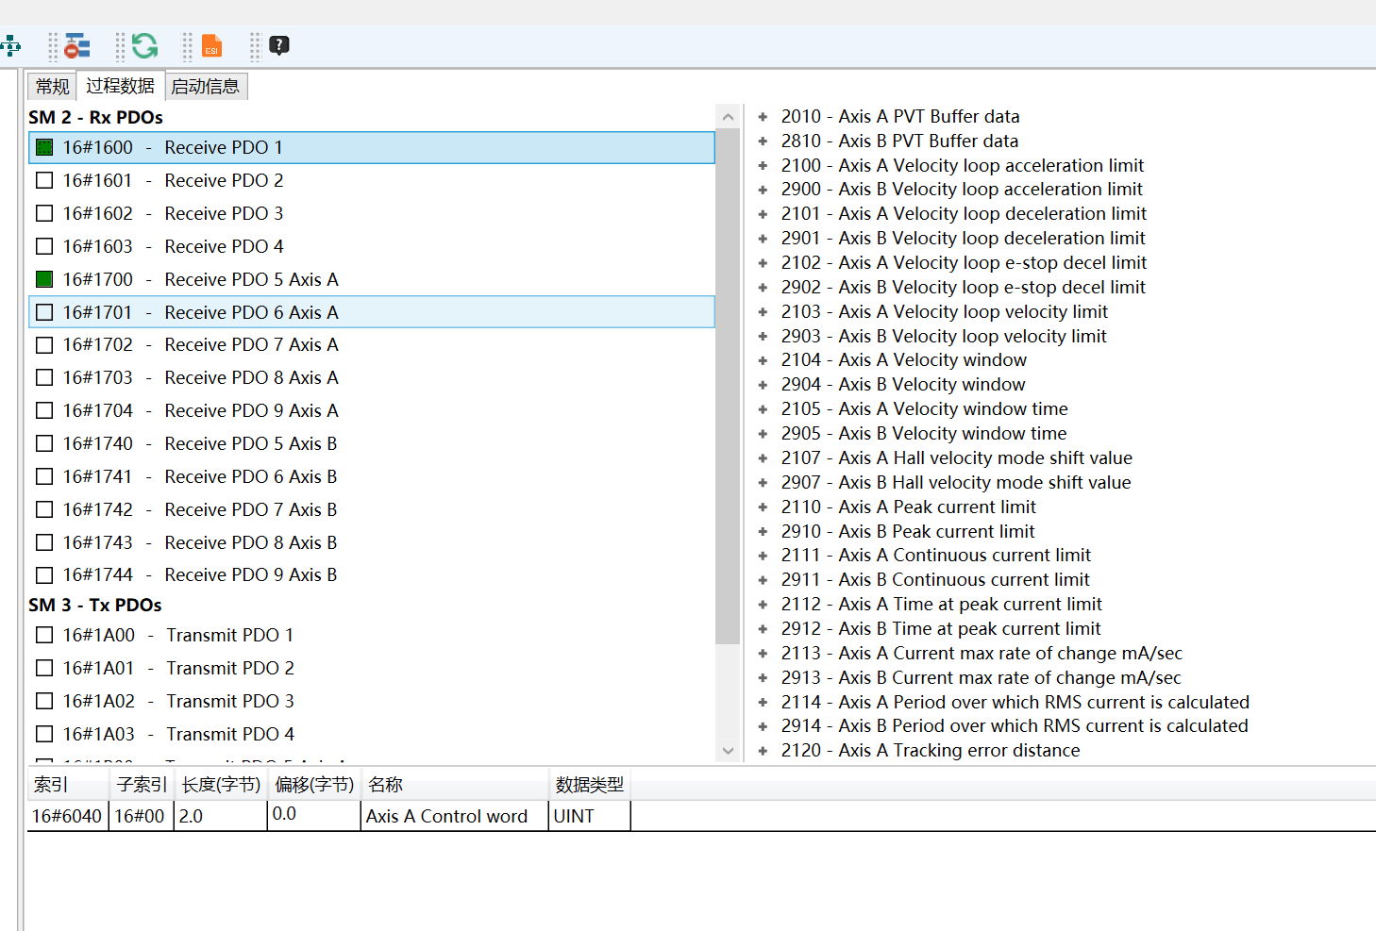Tick 16#1A01 Transmit PDO 2 checkbox

44,668
